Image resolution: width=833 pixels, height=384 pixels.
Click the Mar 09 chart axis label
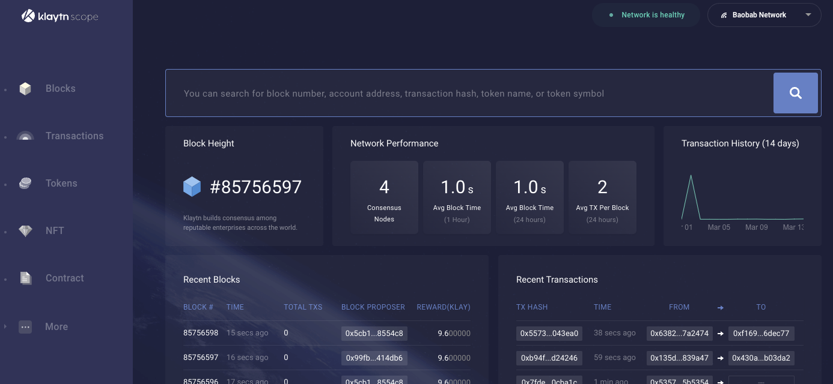tap(757, 227)
